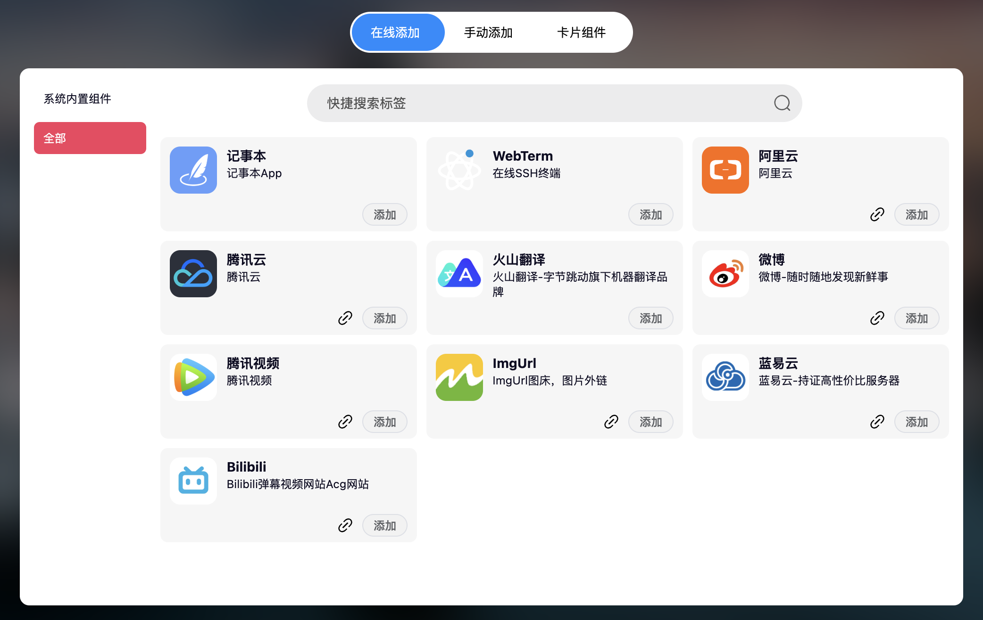
Task: Click the 微博-随时随地发现新鲜事 description
Action: tap(823, 277)
